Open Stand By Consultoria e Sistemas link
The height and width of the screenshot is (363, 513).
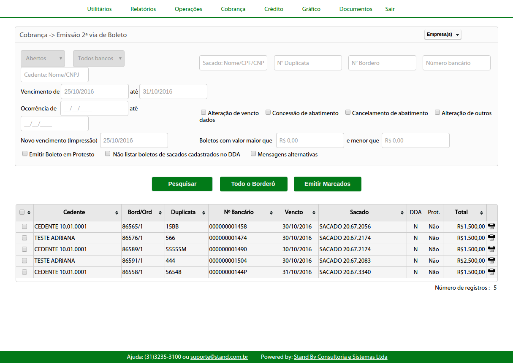tap(341, 357)
